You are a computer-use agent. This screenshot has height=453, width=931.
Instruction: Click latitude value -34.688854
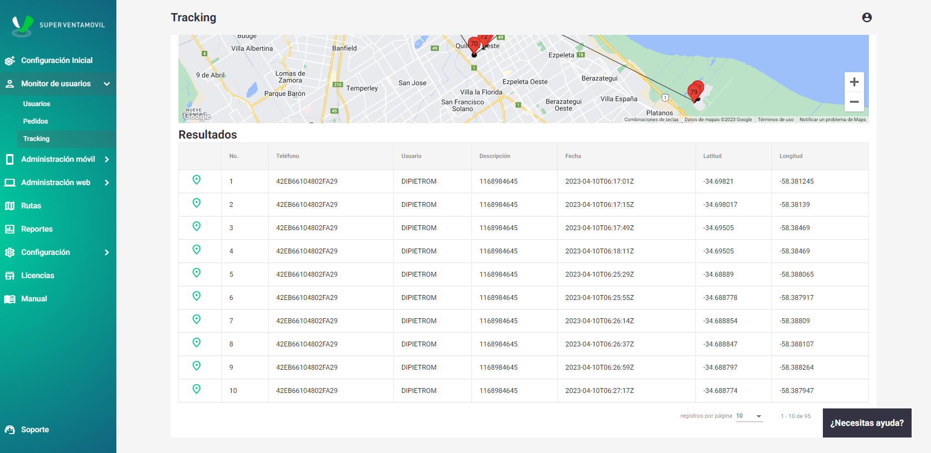click(x=720, y=321)
